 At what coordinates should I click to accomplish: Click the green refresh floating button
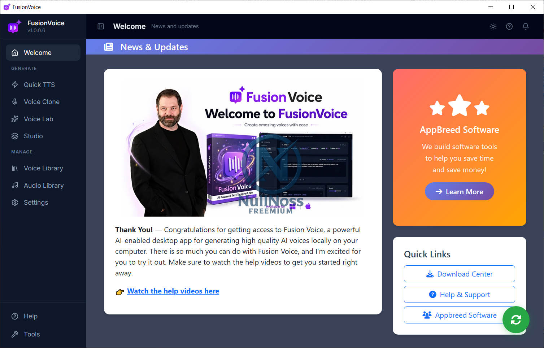pyautogui.click(x=516, y=320)
